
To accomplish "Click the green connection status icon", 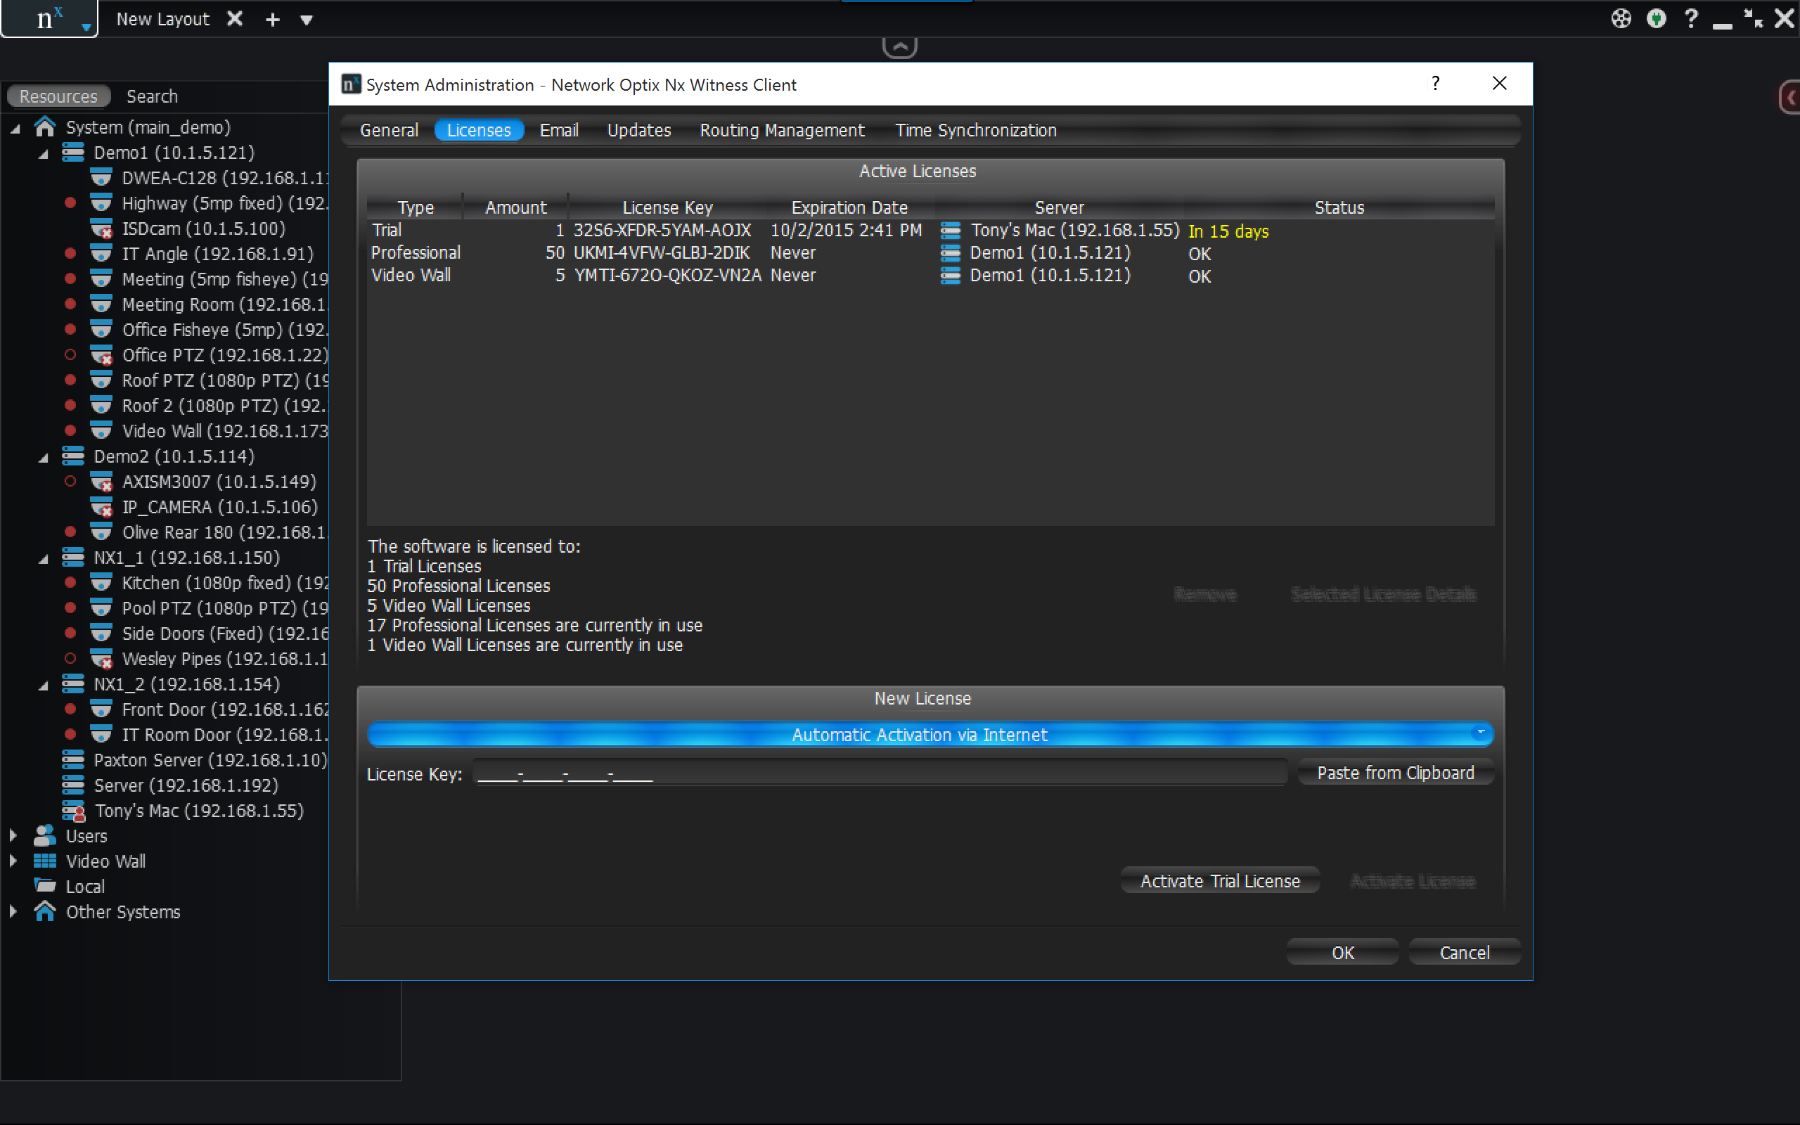I will [x=1657, y=18].
